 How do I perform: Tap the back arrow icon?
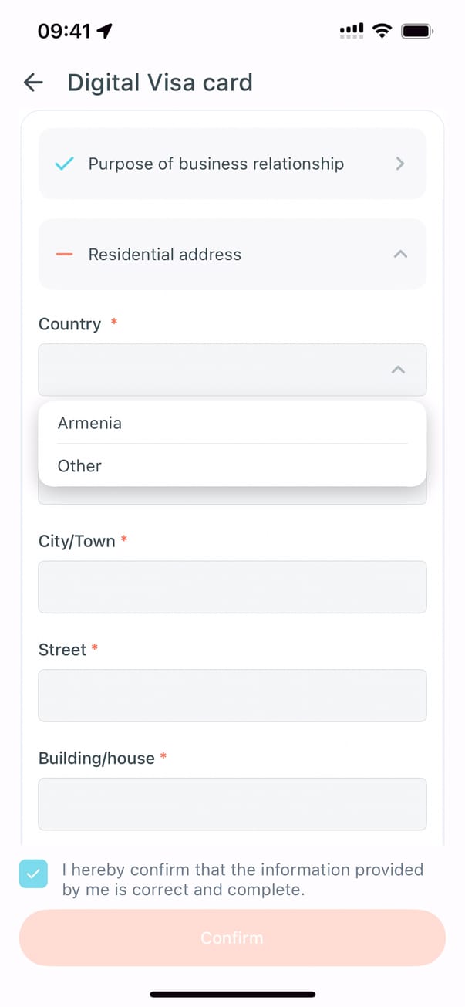[33, 83]
